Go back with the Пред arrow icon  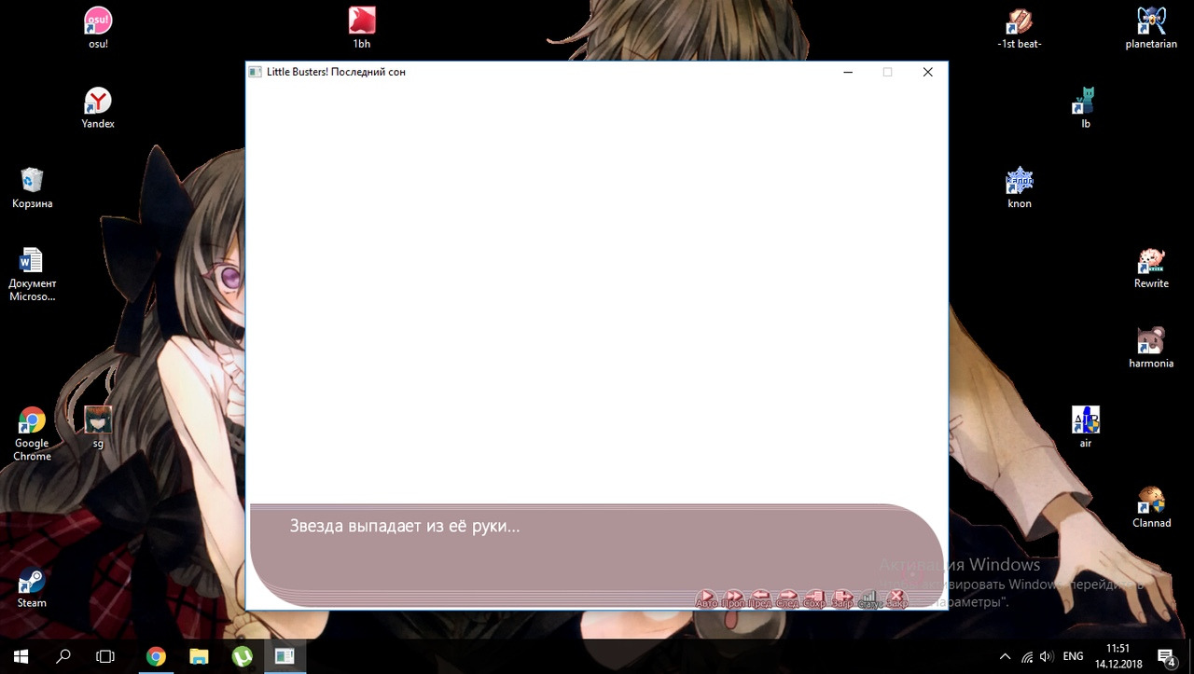tap(760, 598)
